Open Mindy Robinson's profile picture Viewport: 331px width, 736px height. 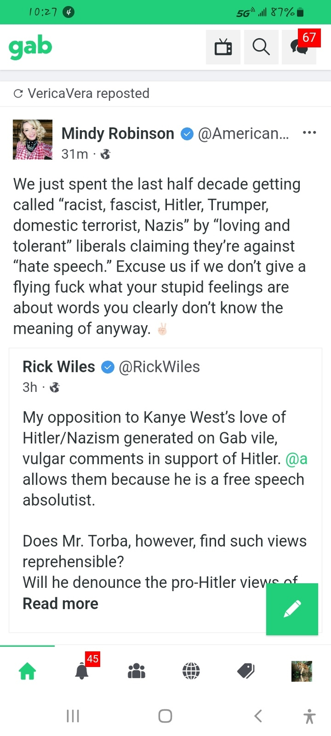[x=33, y=140]
